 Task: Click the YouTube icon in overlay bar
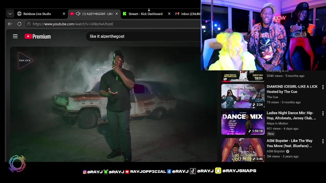coord(127,172)
